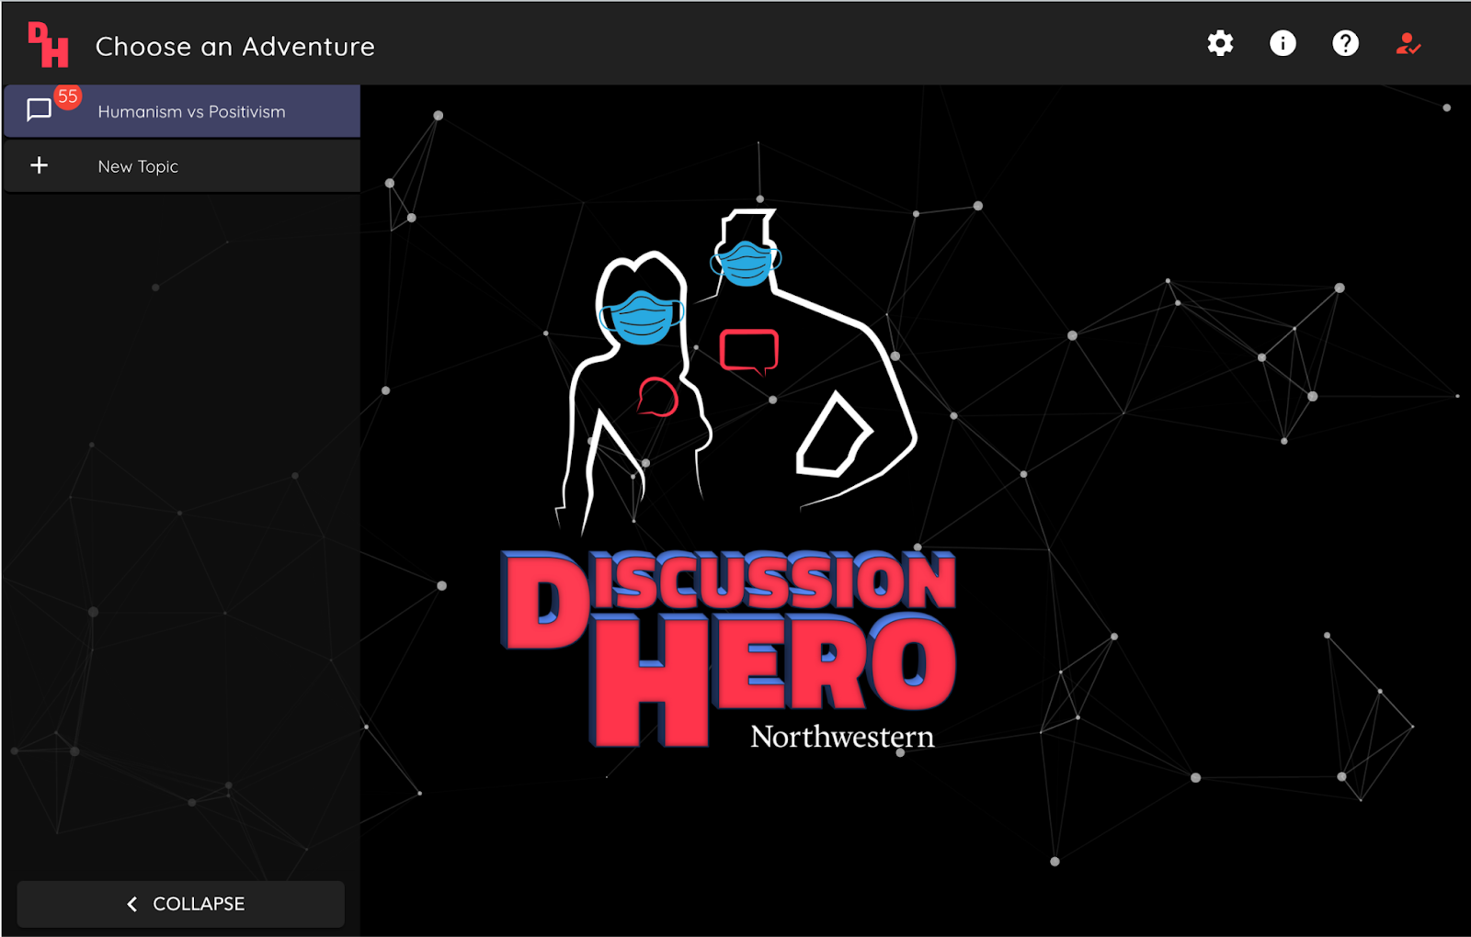This screenshot has width=1471, height=937.
Task: Open settings with the gear icon
Action: 1220,43
